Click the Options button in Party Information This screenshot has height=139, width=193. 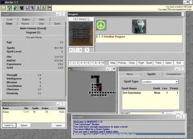click(24, 125)
